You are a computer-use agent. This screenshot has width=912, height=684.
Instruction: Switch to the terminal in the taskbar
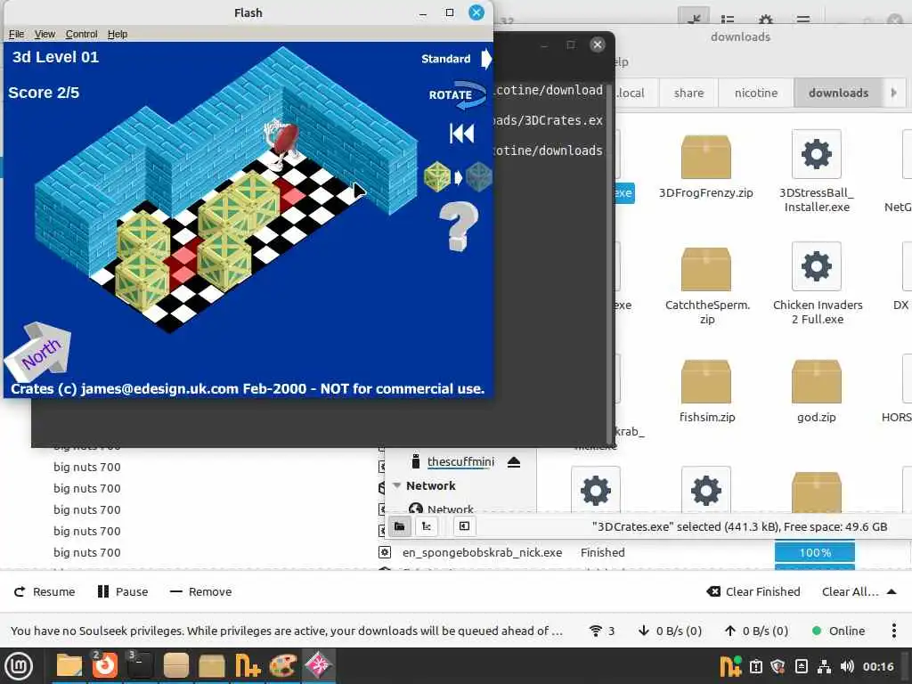coord(140,666)
